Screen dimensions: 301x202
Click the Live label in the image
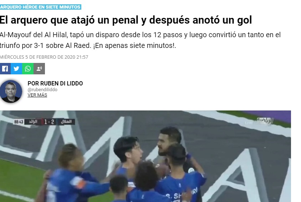pos(249,123)
